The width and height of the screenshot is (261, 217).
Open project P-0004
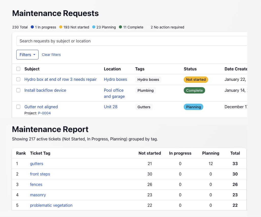pyautogui.click(x=44, y=113)
